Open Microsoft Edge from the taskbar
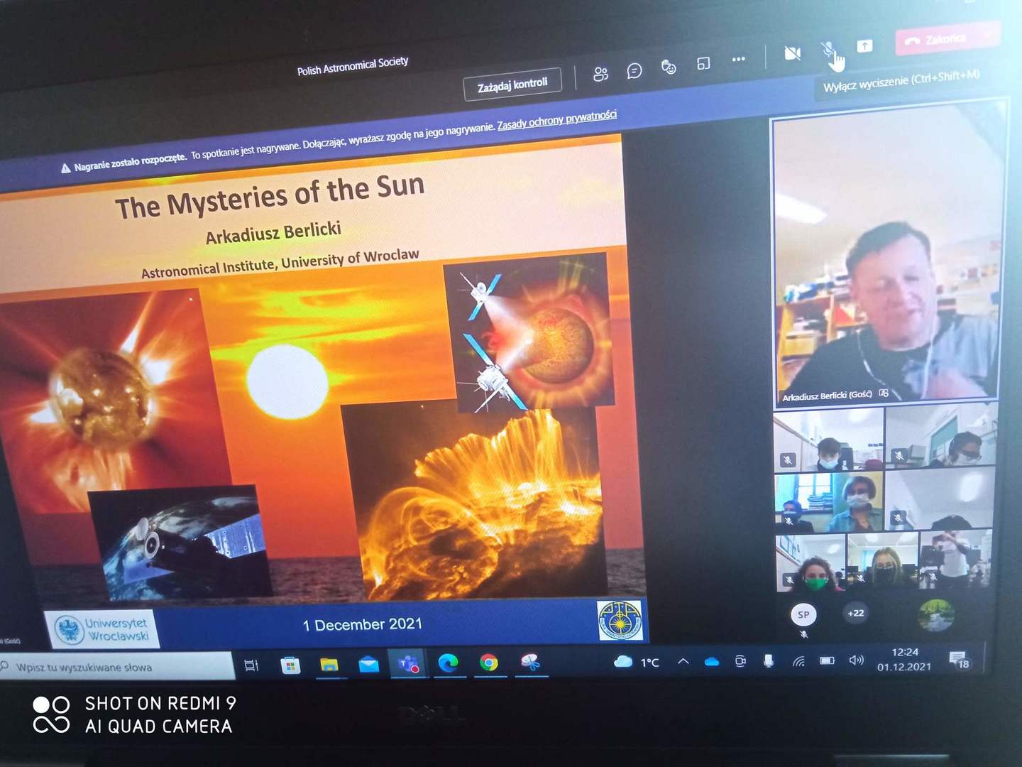The image size is (1022, 767). pyautogui.click(x=448, y=663)
